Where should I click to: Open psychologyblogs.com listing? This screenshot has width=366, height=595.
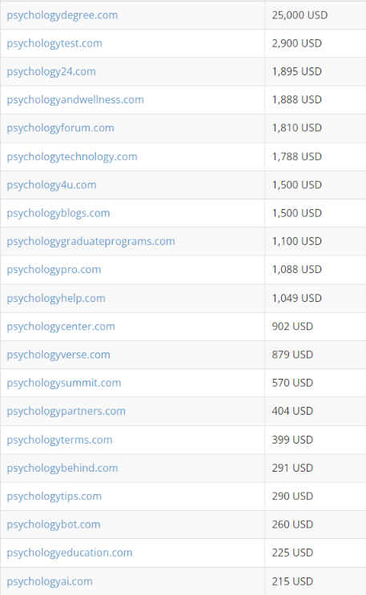58,213
